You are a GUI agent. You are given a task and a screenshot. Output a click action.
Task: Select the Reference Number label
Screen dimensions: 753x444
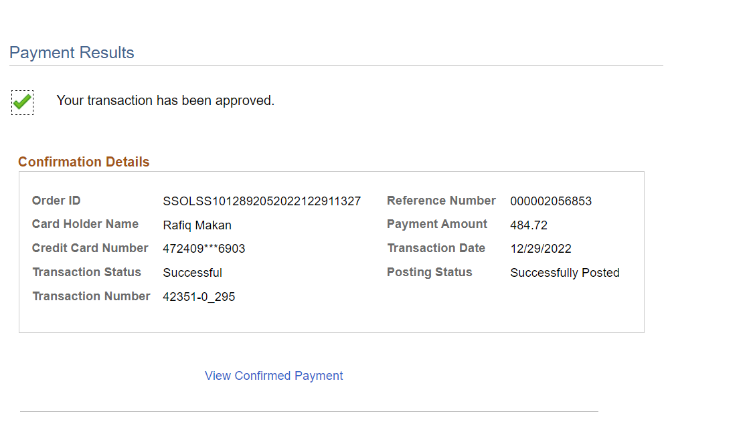tap(441, 201)
